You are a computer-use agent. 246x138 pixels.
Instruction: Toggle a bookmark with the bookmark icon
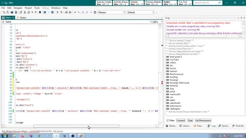coord(40,12)
